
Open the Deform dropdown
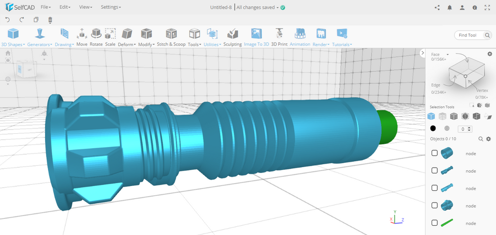[x=127, y=38]
